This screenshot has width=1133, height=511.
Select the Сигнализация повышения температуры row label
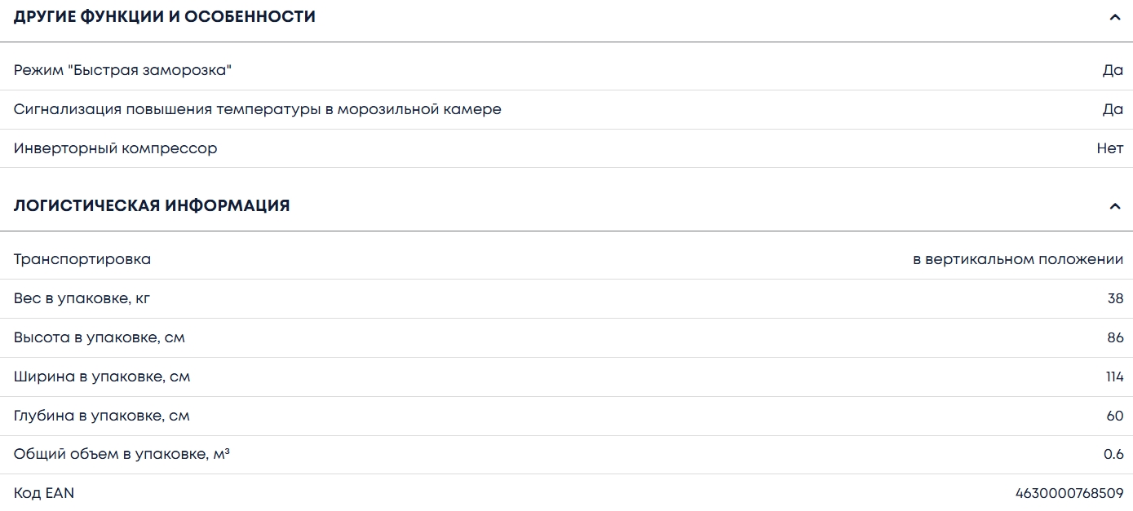point(258,109)
